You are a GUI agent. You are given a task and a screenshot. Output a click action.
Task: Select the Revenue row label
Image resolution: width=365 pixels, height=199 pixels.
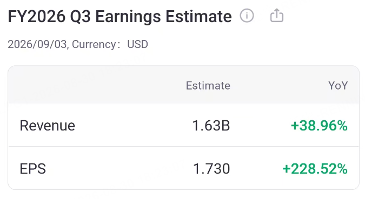[x=48, y=126]
